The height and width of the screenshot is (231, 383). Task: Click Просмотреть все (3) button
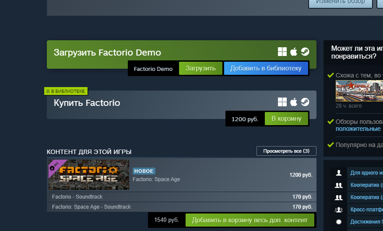(x=286, y=151)
